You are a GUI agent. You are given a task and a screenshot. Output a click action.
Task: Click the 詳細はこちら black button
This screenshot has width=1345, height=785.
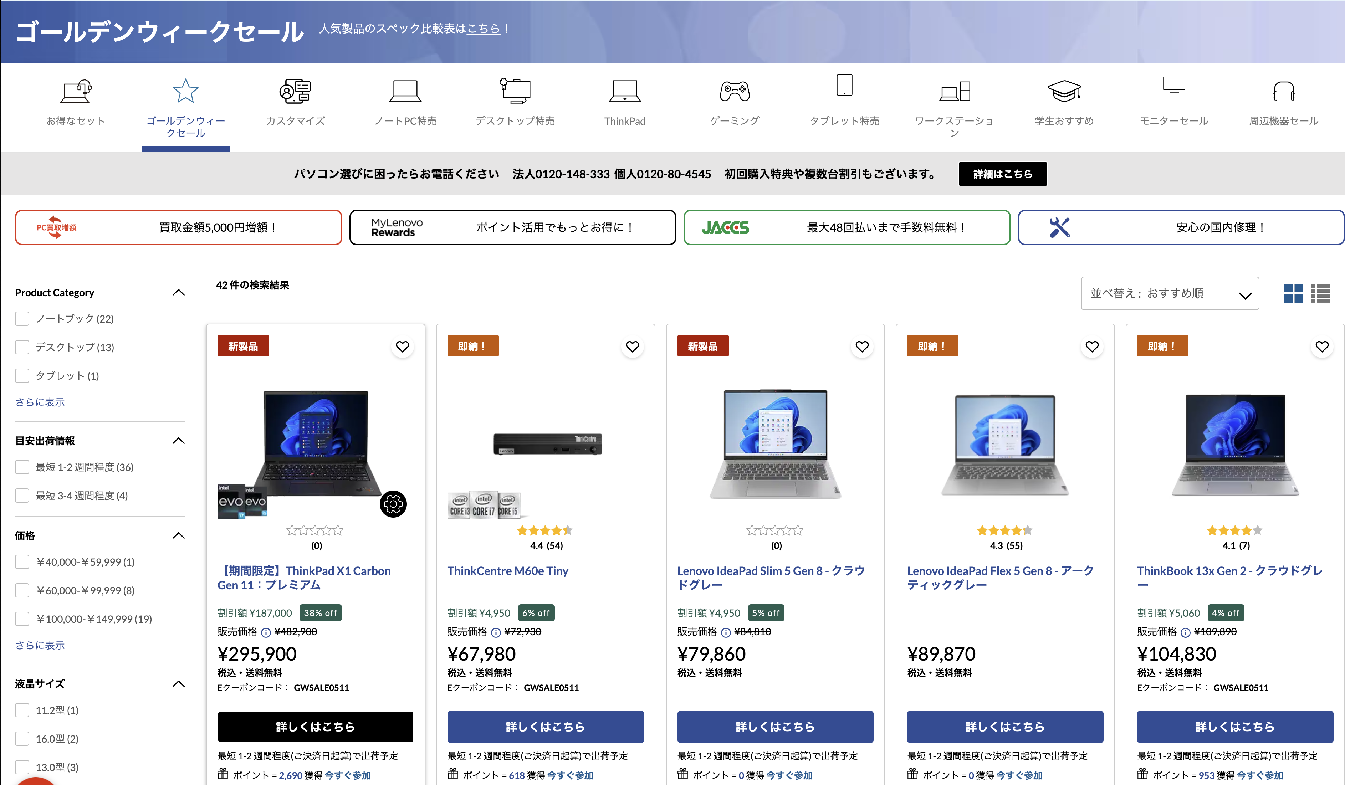coord(1002,174)
